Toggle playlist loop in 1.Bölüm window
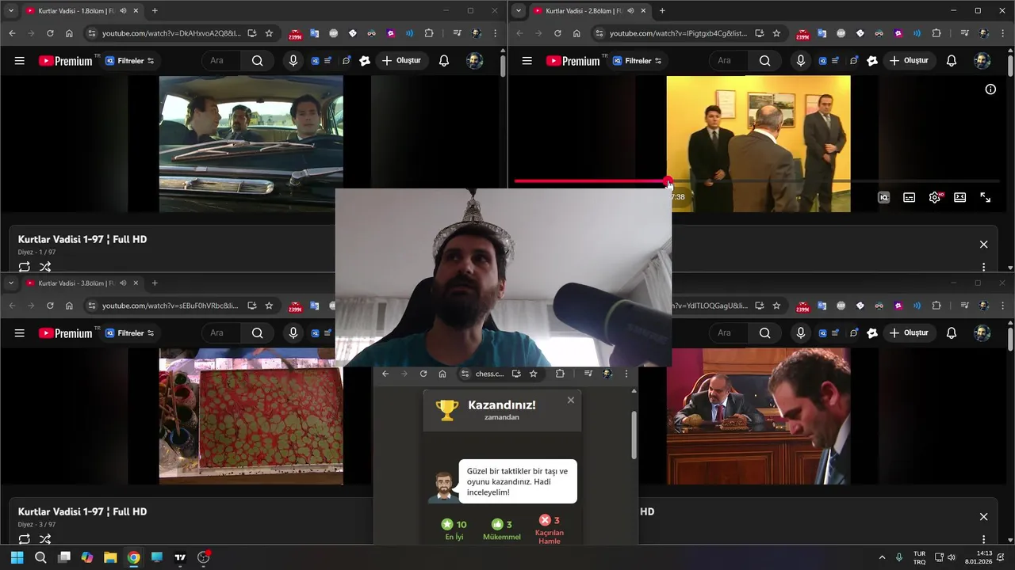Viewport: 1015px width, 570px height. click(25, 267)
